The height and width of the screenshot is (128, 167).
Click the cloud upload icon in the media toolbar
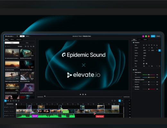point(26,46)
